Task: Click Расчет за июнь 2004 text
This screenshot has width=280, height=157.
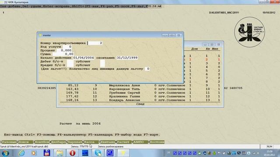Action: pos(80,123)
